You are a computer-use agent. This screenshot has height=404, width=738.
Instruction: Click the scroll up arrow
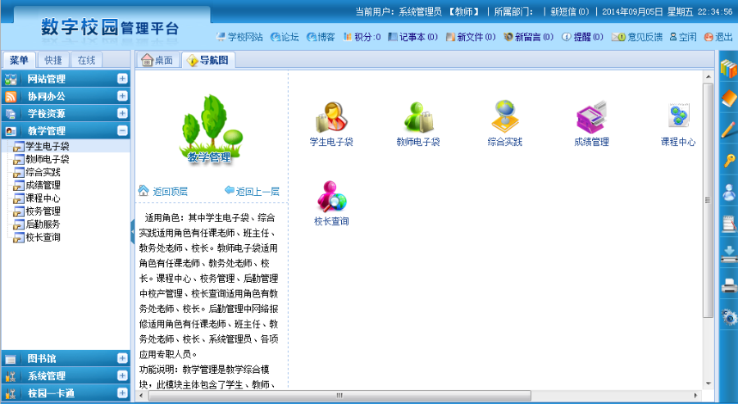[708, 76]
